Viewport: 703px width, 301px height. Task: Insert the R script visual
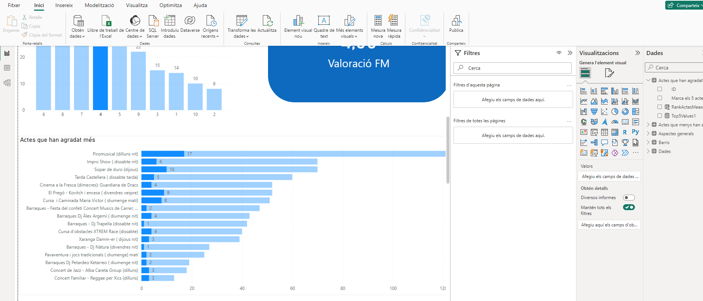pos(625,132)
